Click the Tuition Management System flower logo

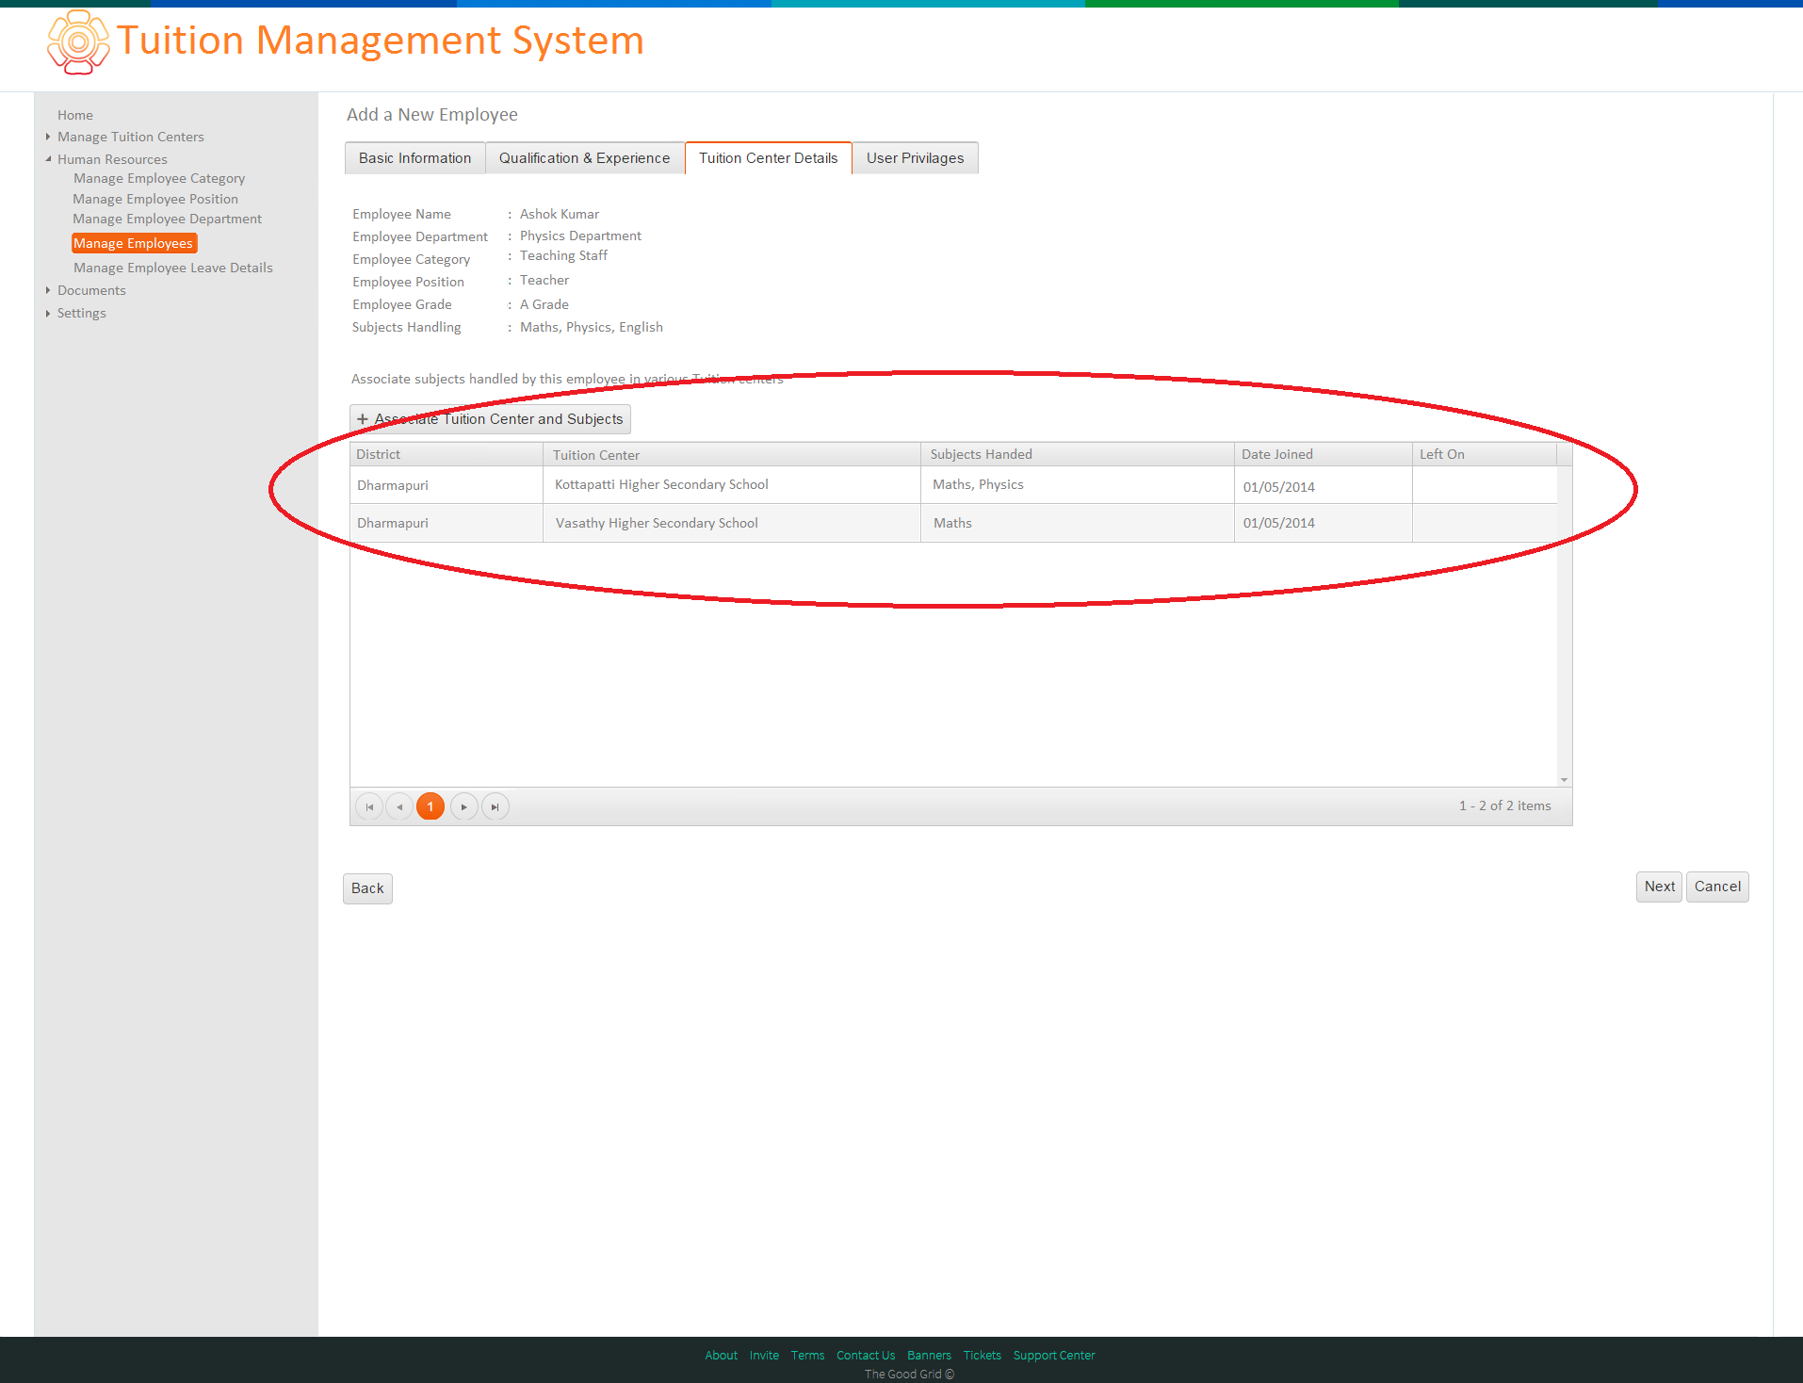(77, 42)
